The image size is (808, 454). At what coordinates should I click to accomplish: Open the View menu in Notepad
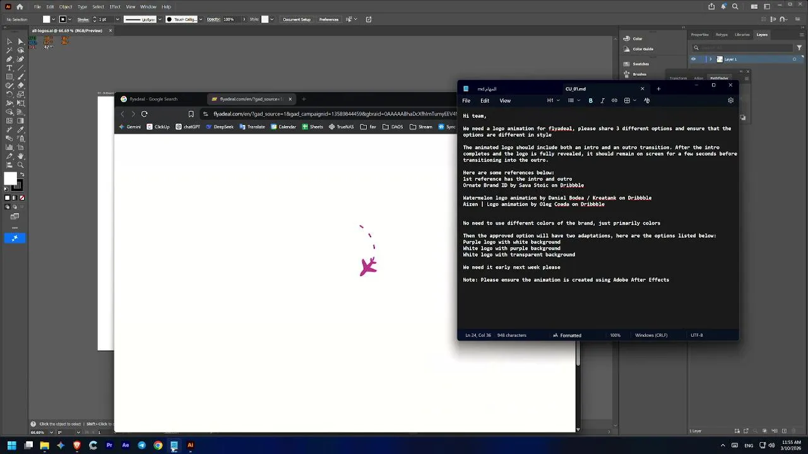pyautogui.click(x=505, y=101)
